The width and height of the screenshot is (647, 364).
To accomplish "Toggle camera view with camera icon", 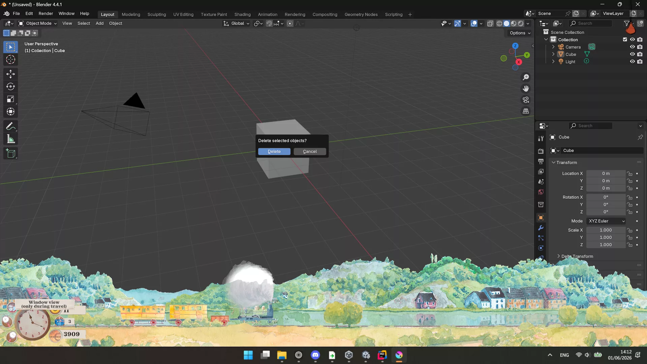I will (x=526, y=100).
